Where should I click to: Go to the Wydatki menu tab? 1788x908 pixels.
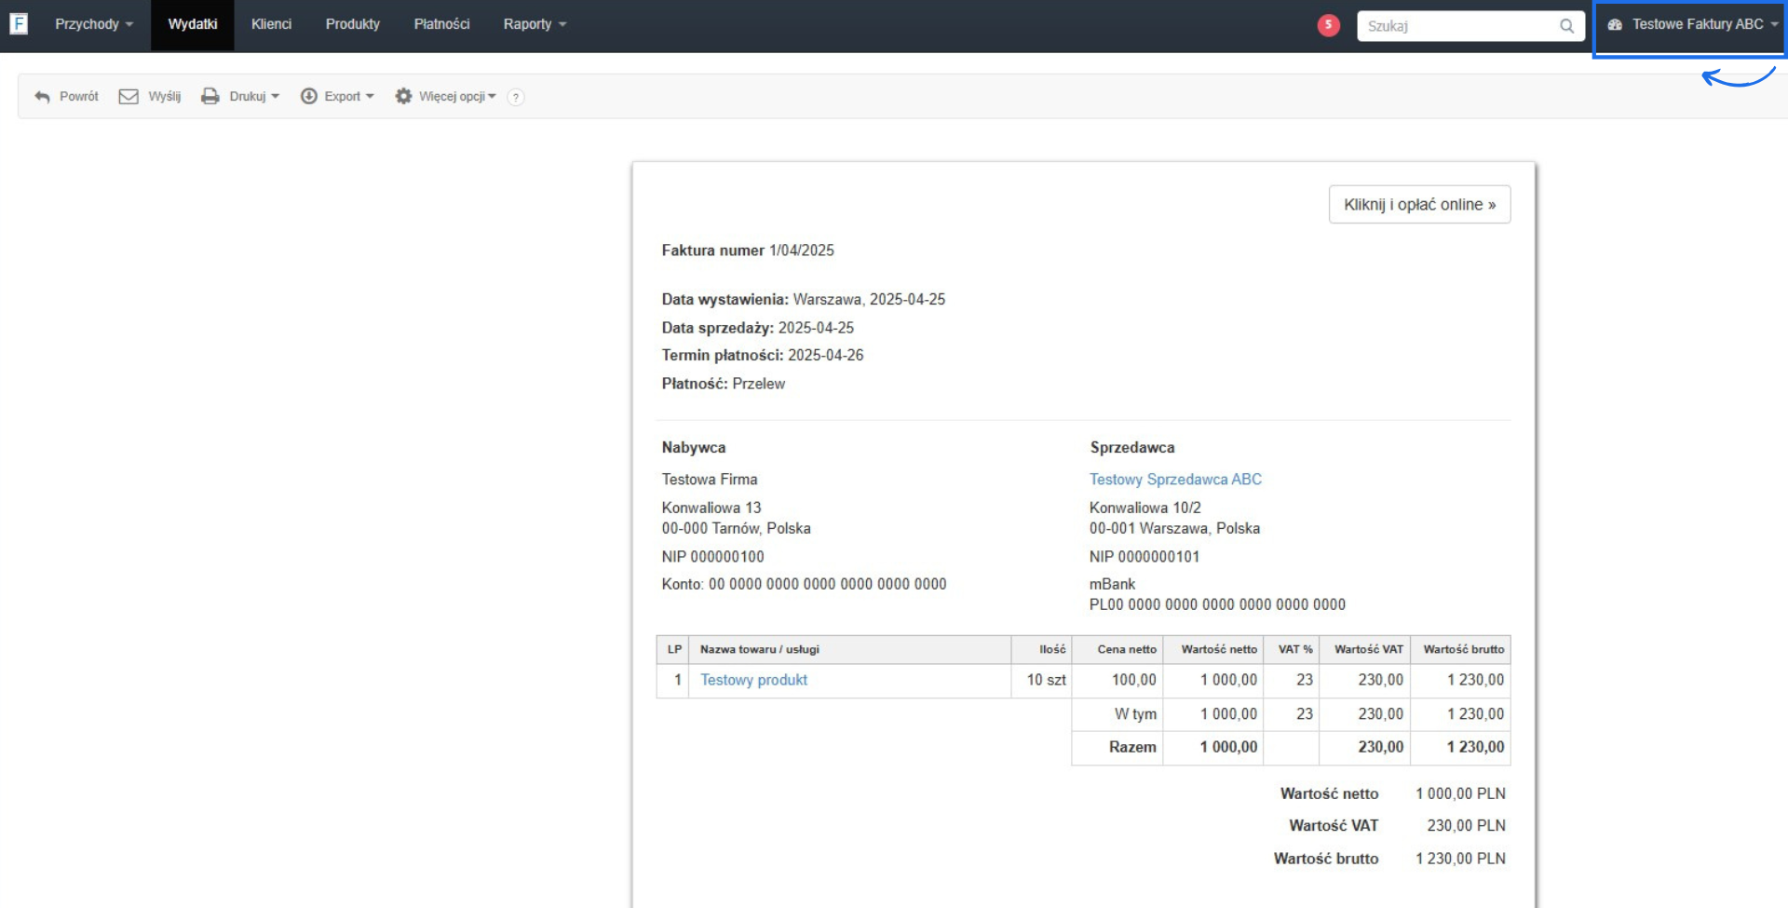pos(193,24)
